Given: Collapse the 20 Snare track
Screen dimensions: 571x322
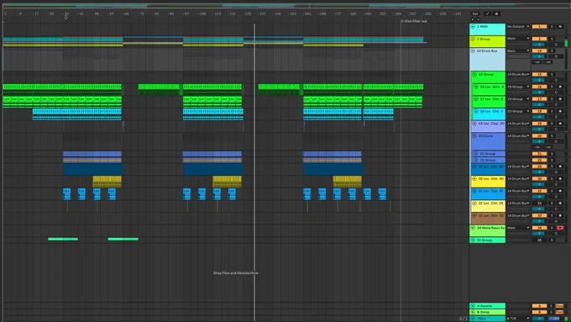Looking at the screenshot, I should [x=474, y=135].
